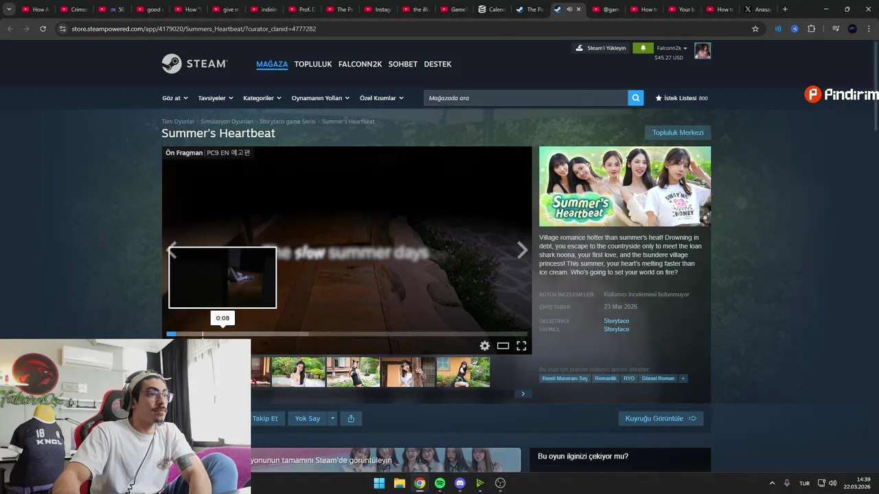
Task: Open the MAĞAZA menu
Action: point(272,64)
